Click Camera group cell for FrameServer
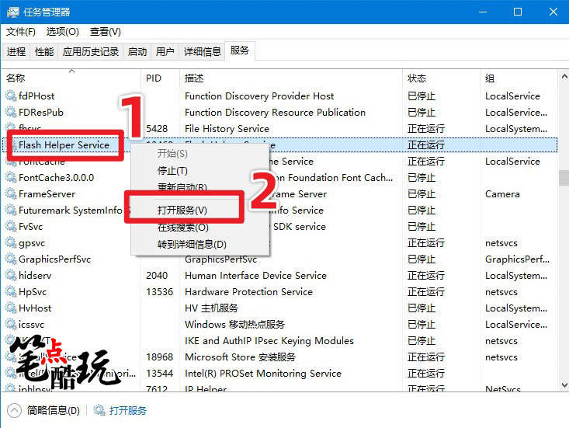569x428 pixels. coord(502,194)
